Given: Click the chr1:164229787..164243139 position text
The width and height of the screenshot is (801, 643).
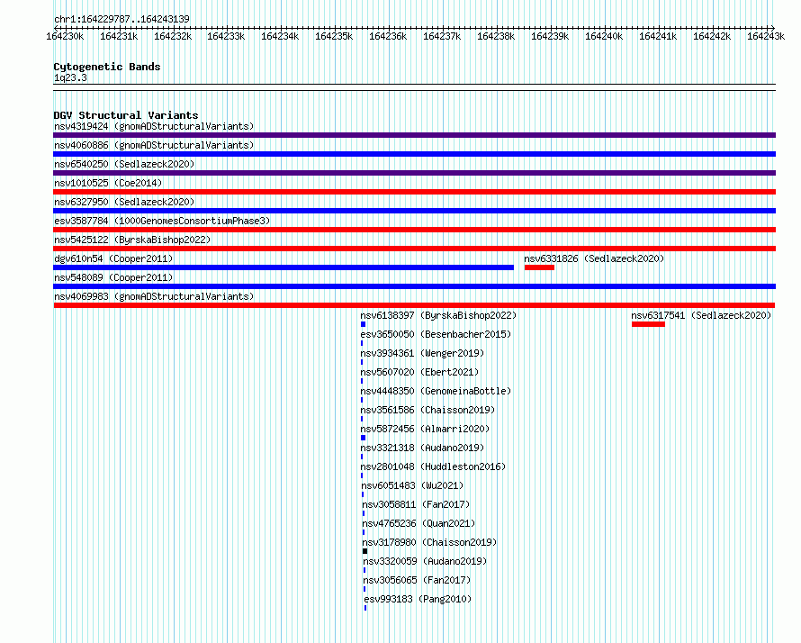Looking at the screenshot, I should pyautogui.click(x=121, y=19).
